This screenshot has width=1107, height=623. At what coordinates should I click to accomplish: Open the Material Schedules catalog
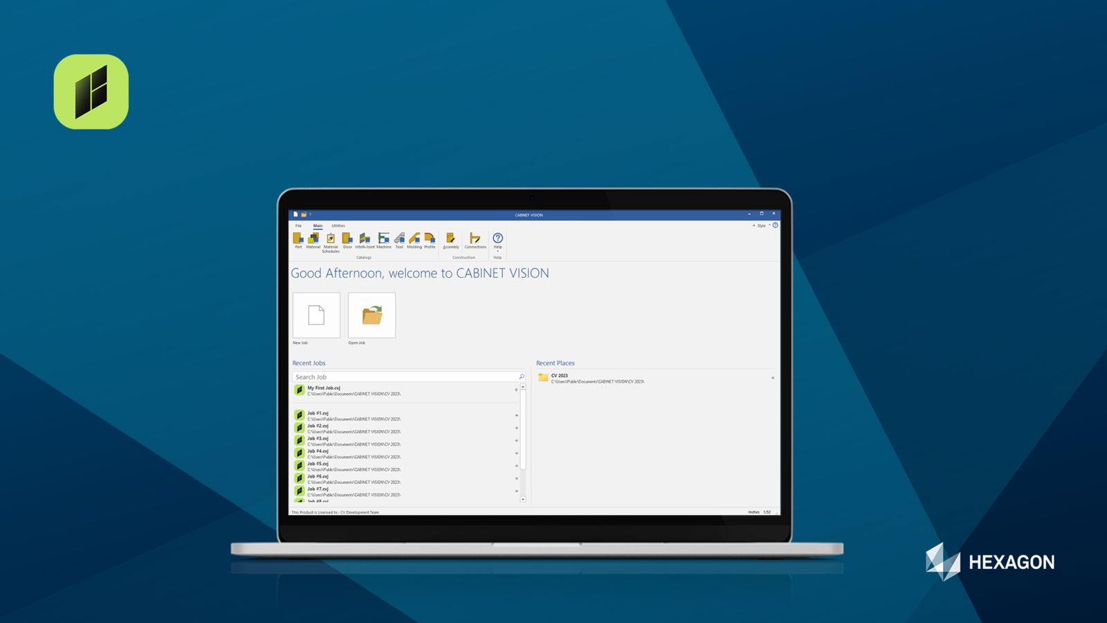tap(331, 240)
